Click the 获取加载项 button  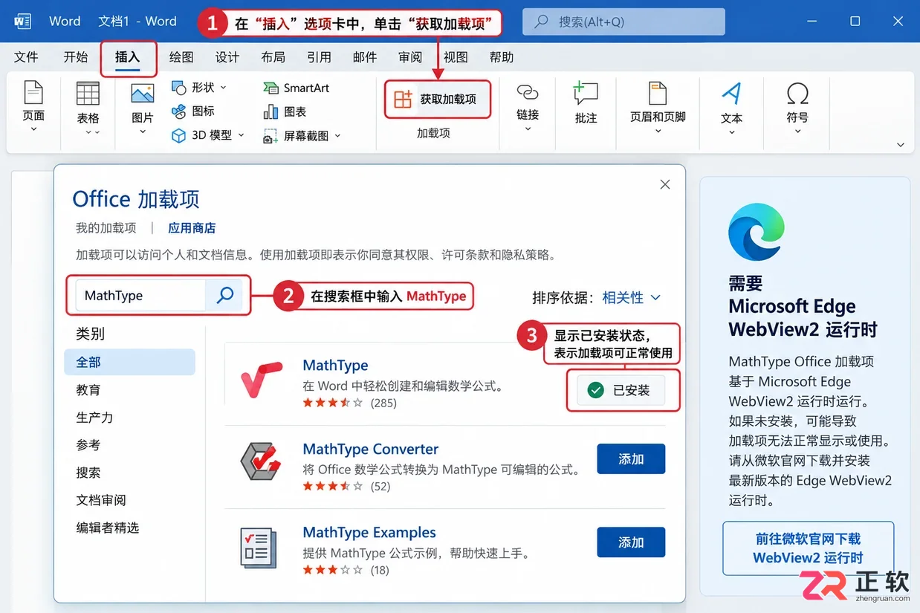(438, 99)
